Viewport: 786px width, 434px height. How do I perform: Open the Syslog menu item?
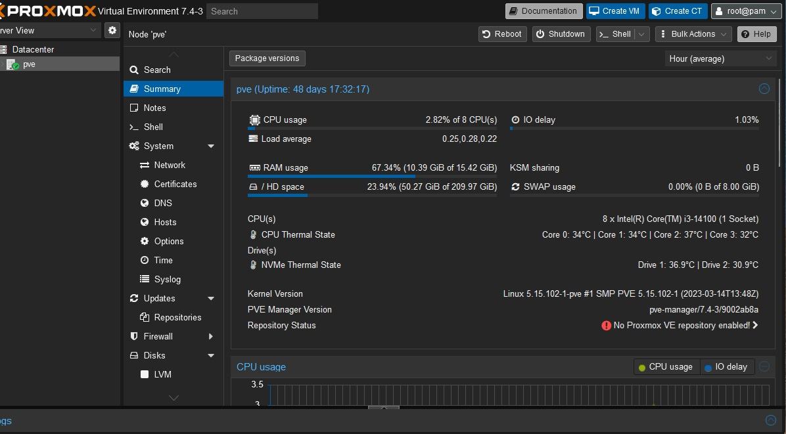173,279
